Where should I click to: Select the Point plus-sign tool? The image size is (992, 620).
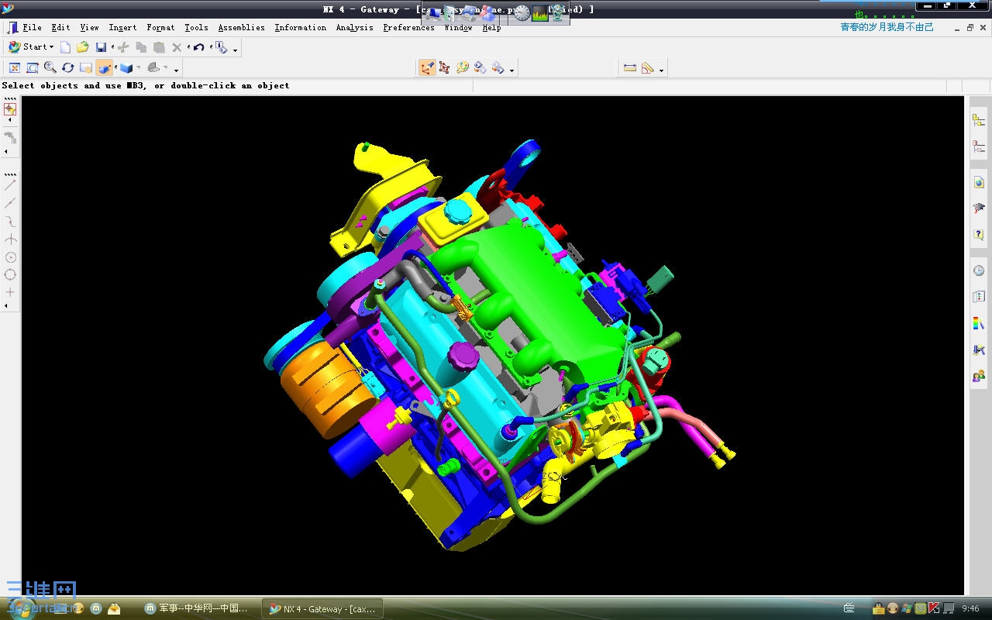10,293
